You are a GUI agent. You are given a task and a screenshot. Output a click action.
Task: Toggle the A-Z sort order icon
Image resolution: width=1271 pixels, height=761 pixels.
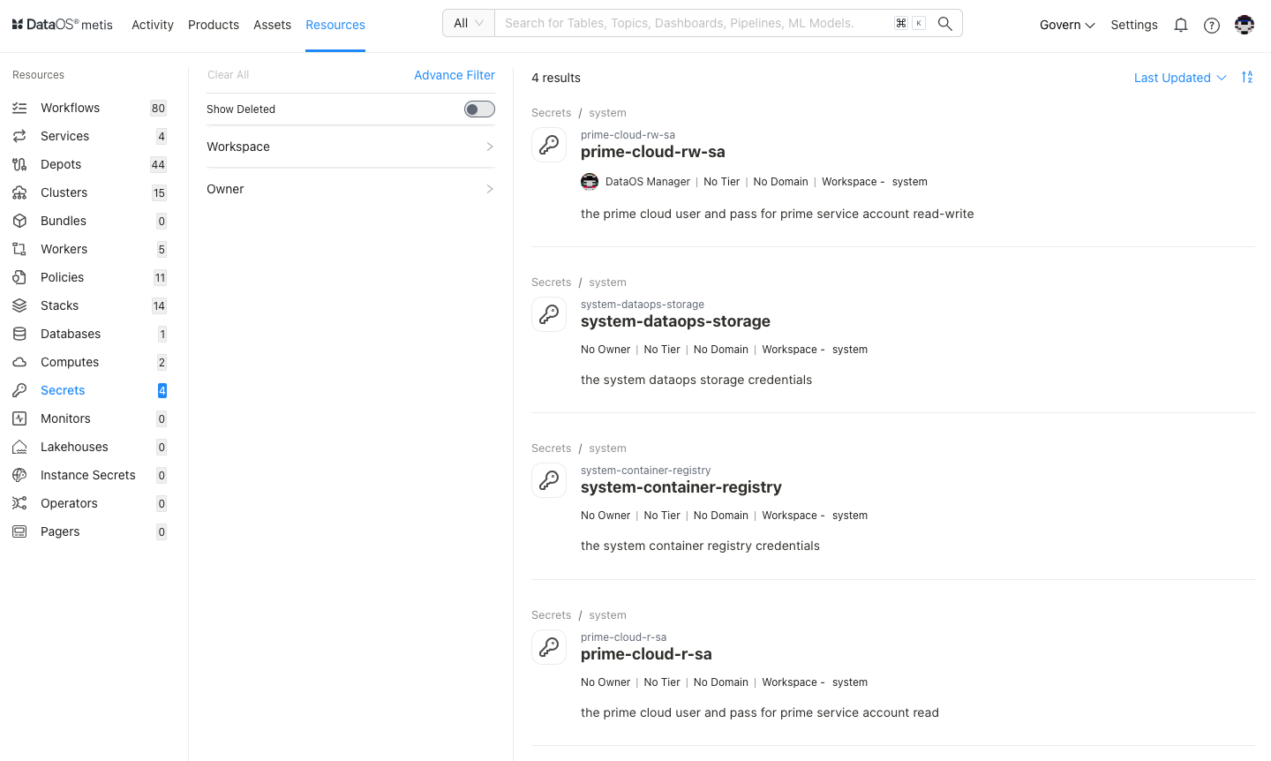coord(1247,78)
